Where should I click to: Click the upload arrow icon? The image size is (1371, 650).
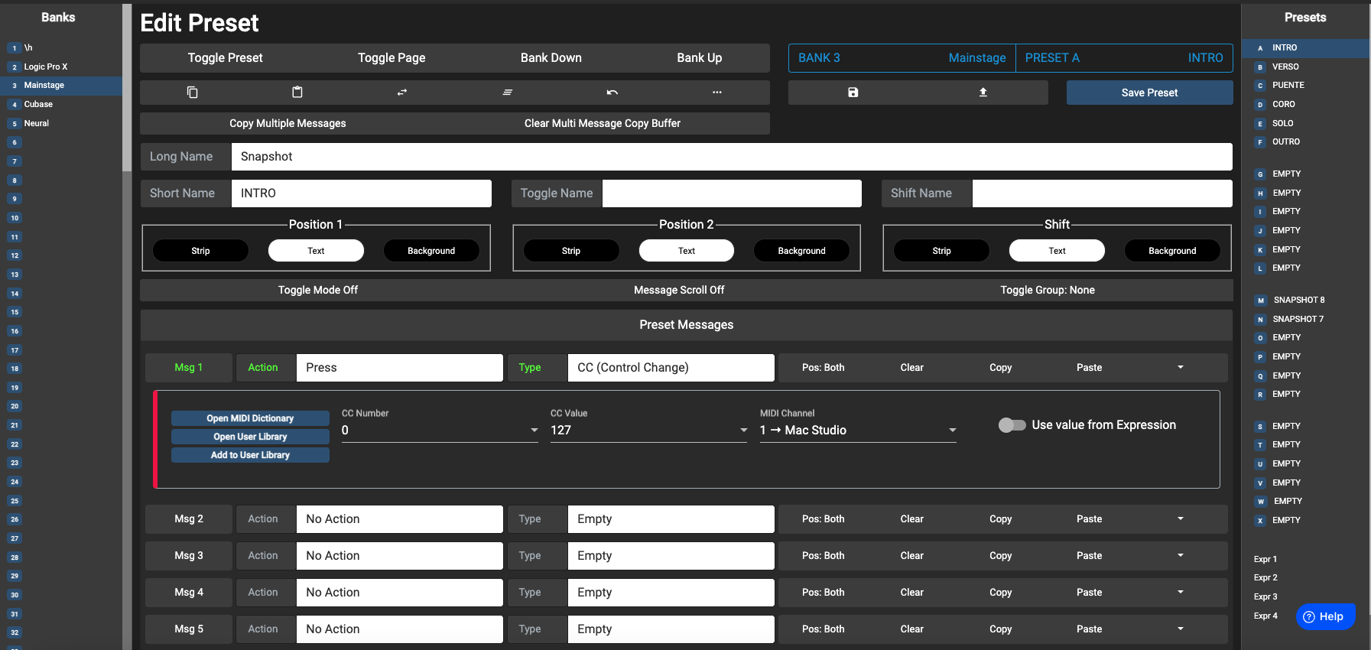(983, 93)
